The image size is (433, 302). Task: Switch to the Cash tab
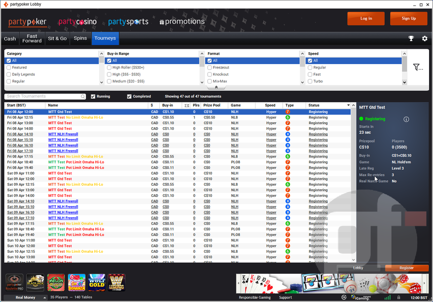coord(10,39)
